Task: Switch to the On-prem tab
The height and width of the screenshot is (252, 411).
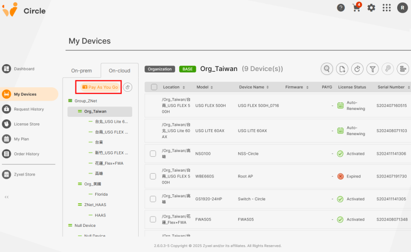Action: (x=81, y=71)
